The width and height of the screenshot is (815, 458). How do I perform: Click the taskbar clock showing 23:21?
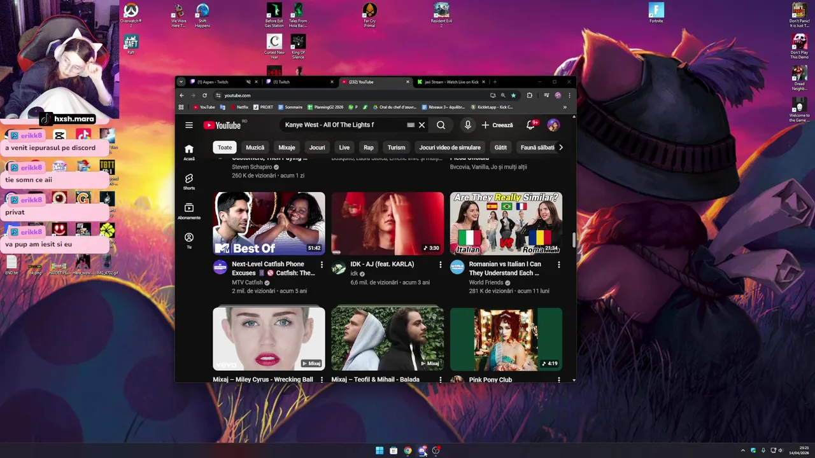[799, 450]
